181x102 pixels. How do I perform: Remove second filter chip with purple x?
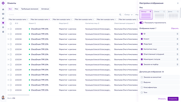[x=49, y=20]
